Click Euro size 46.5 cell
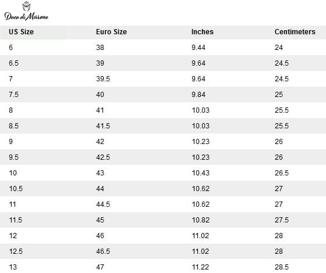 (103, 252)
